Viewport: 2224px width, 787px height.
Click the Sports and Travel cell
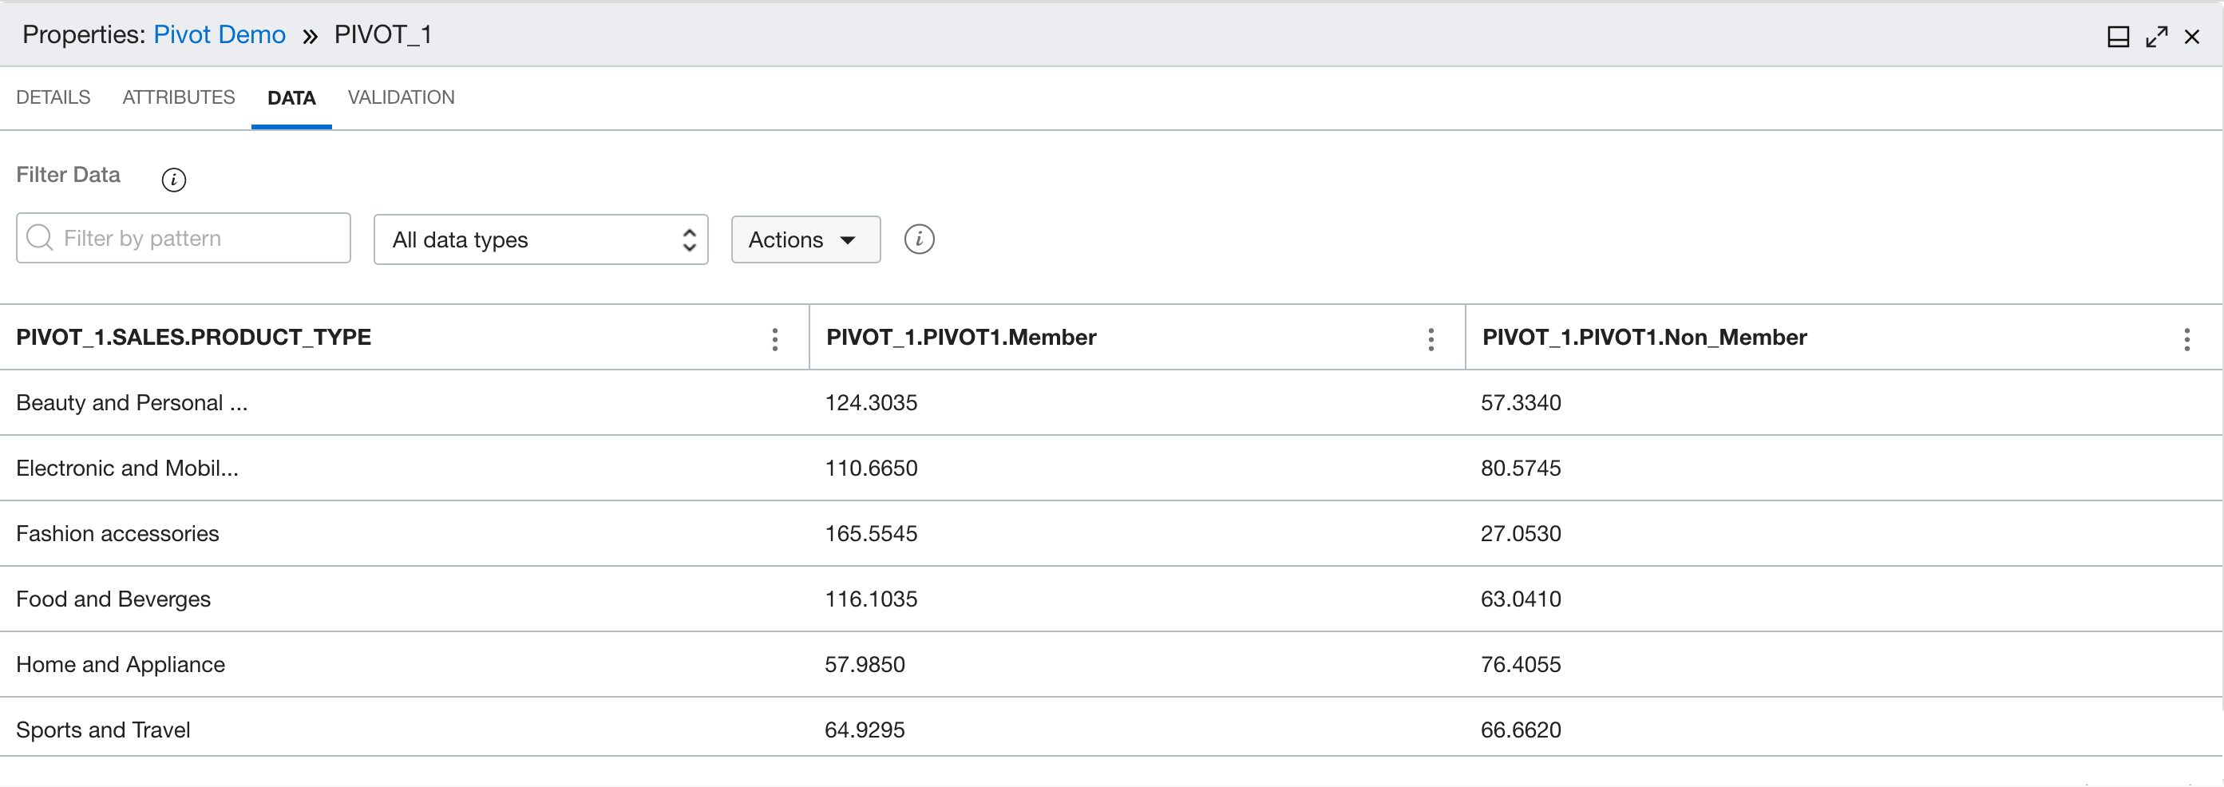pos(103,730)
